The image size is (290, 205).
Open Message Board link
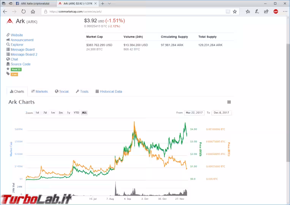pyautogui.click(x=22, y=50)
